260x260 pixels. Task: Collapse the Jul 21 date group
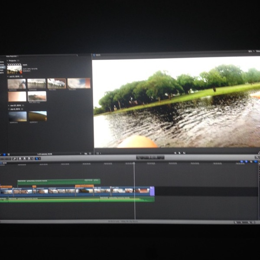coord(8,76)
